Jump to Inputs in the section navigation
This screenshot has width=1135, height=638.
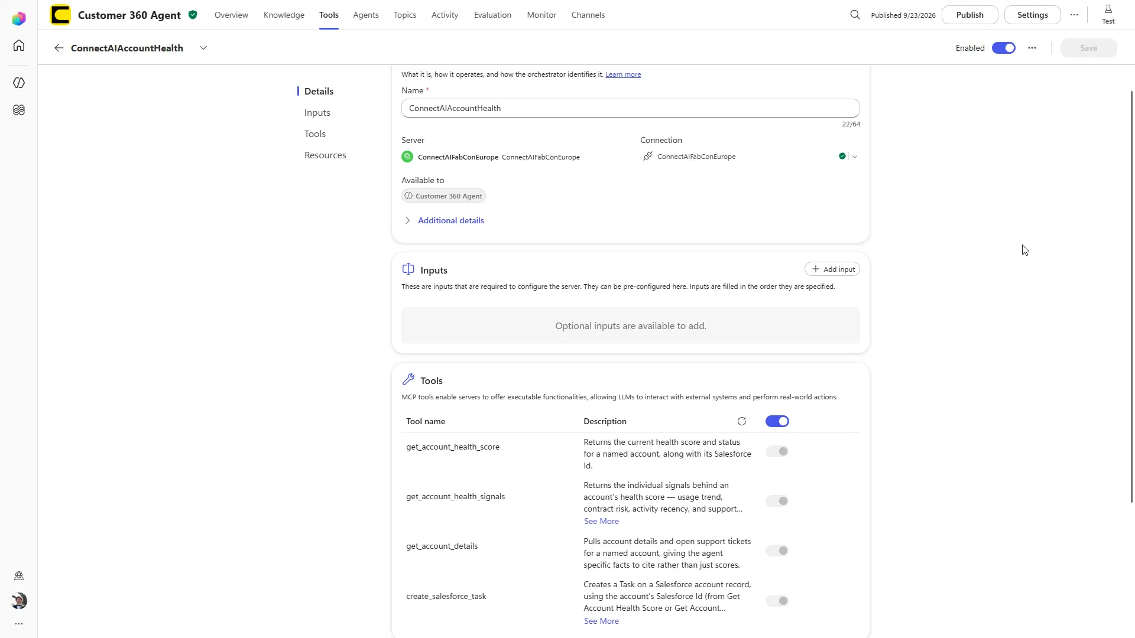(317, 112)
